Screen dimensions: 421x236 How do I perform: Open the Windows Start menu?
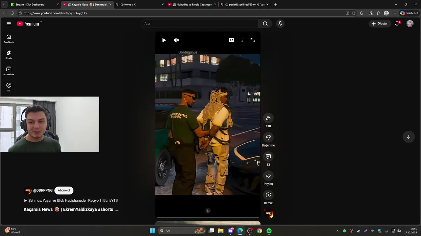tap(152, 231)
